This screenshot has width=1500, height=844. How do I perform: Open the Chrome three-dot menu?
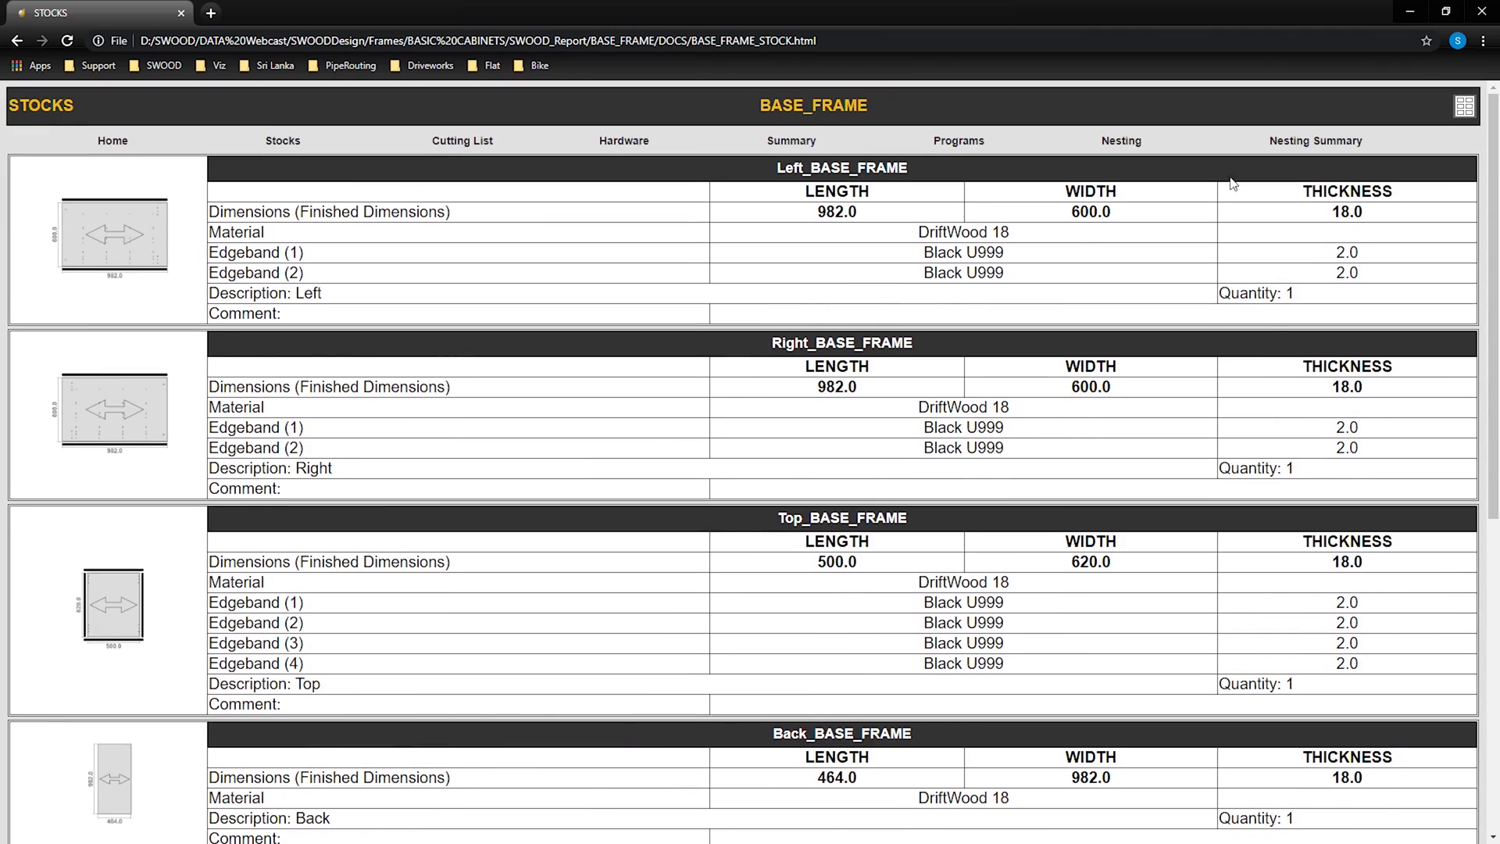(1483, 41)
